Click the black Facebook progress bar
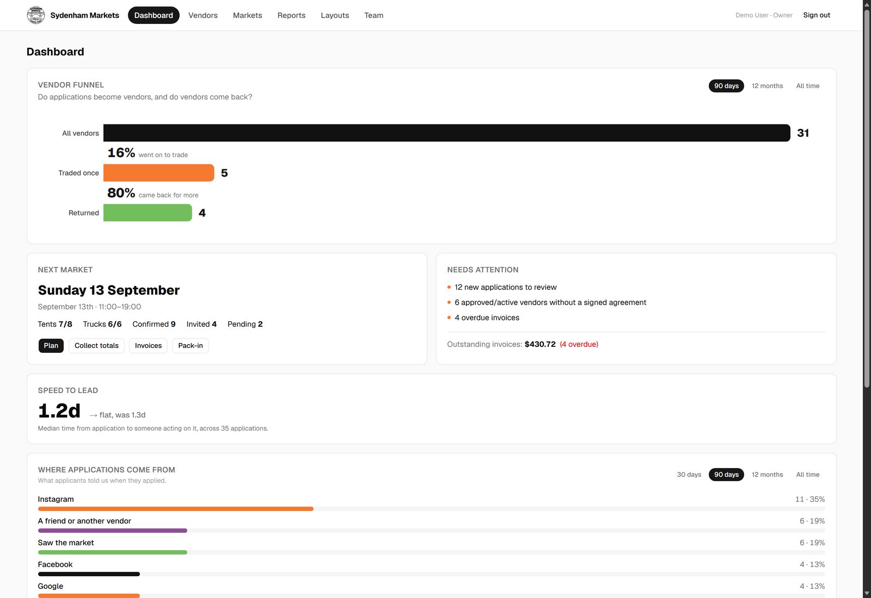This screenshot has width=871, height=598. 89,574
